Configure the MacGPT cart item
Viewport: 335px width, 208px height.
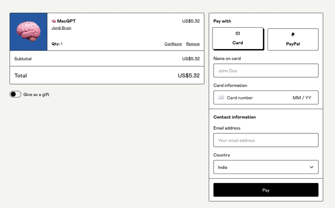point(173,44)
